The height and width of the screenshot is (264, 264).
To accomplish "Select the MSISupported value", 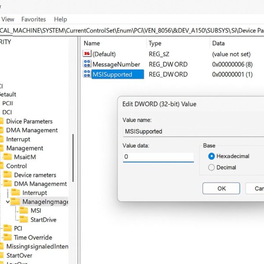I will pos(117,74).
